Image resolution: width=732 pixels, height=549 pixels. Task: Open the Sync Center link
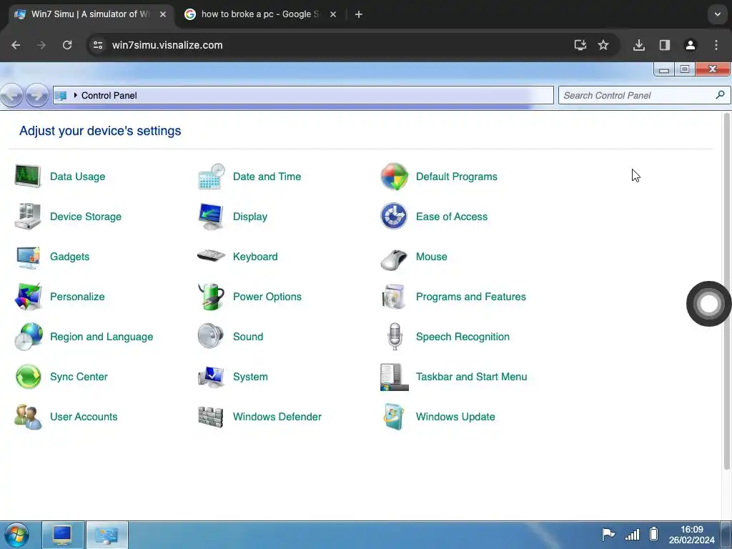[x=79, y=377]
